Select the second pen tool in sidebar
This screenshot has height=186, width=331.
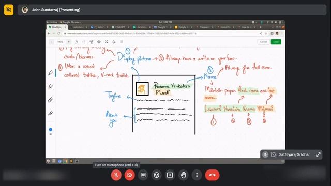click(51, 86)
